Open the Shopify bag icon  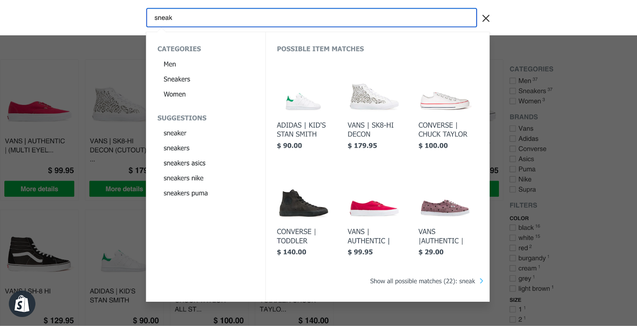22,304
